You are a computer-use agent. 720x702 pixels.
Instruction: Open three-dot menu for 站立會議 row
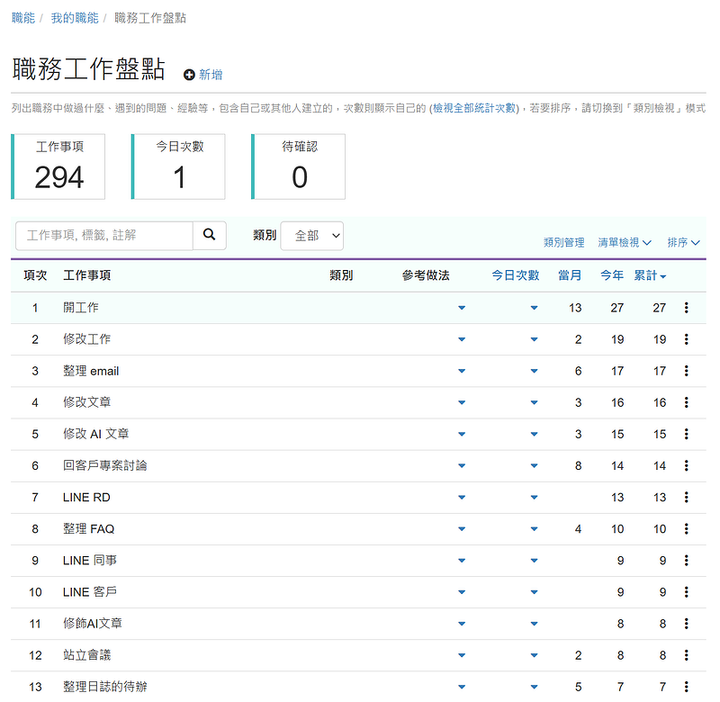click(686, 655)
